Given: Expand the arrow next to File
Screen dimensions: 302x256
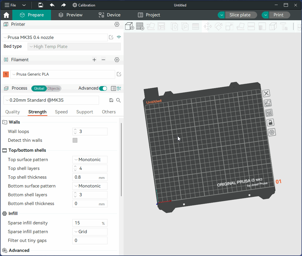Looking at the screenshot, I should (24, 5).
